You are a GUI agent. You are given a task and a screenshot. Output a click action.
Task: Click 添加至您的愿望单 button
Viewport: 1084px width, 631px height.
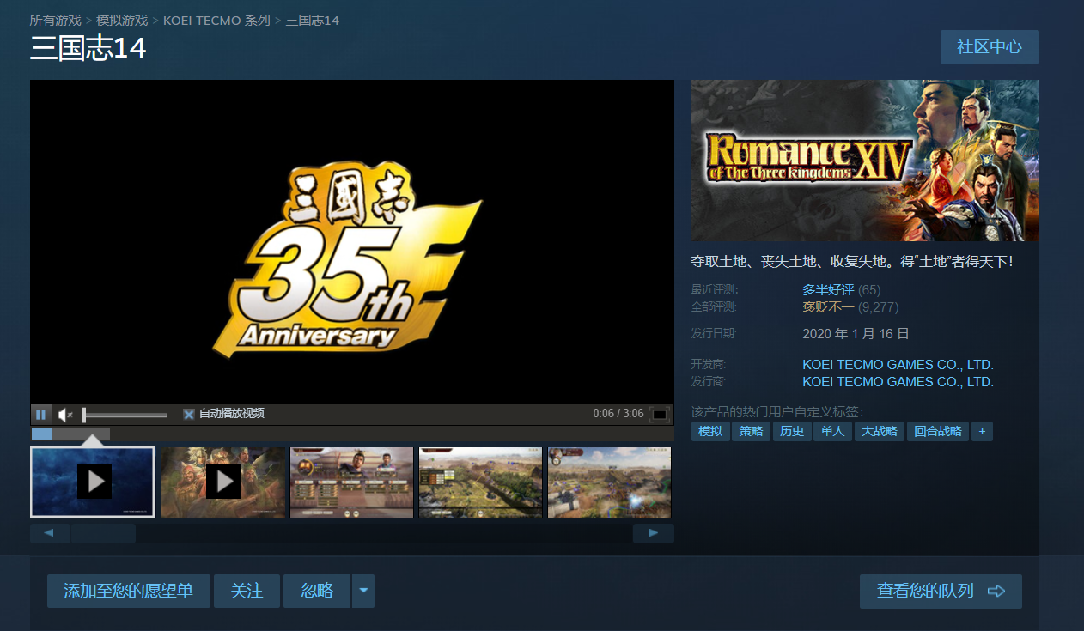[x=129, y=592]
